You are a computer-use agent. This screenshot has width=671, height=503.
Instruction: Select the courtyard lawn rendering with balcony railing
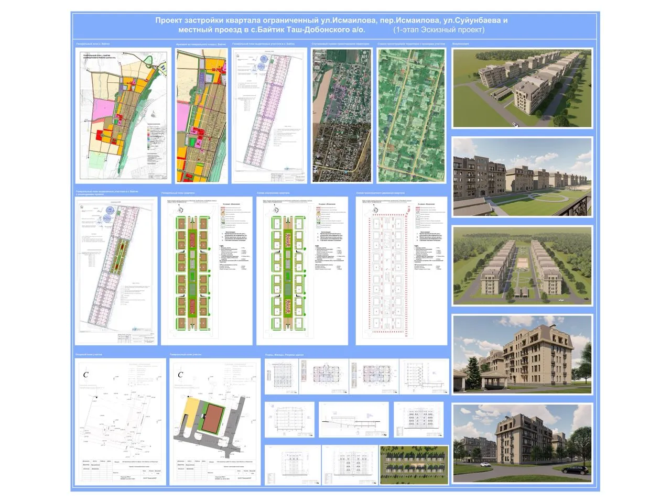click(x=522, y=177)
